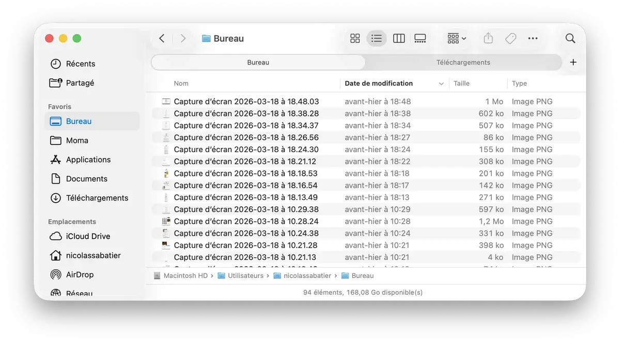Switch to icon grid view

[355, 38]
